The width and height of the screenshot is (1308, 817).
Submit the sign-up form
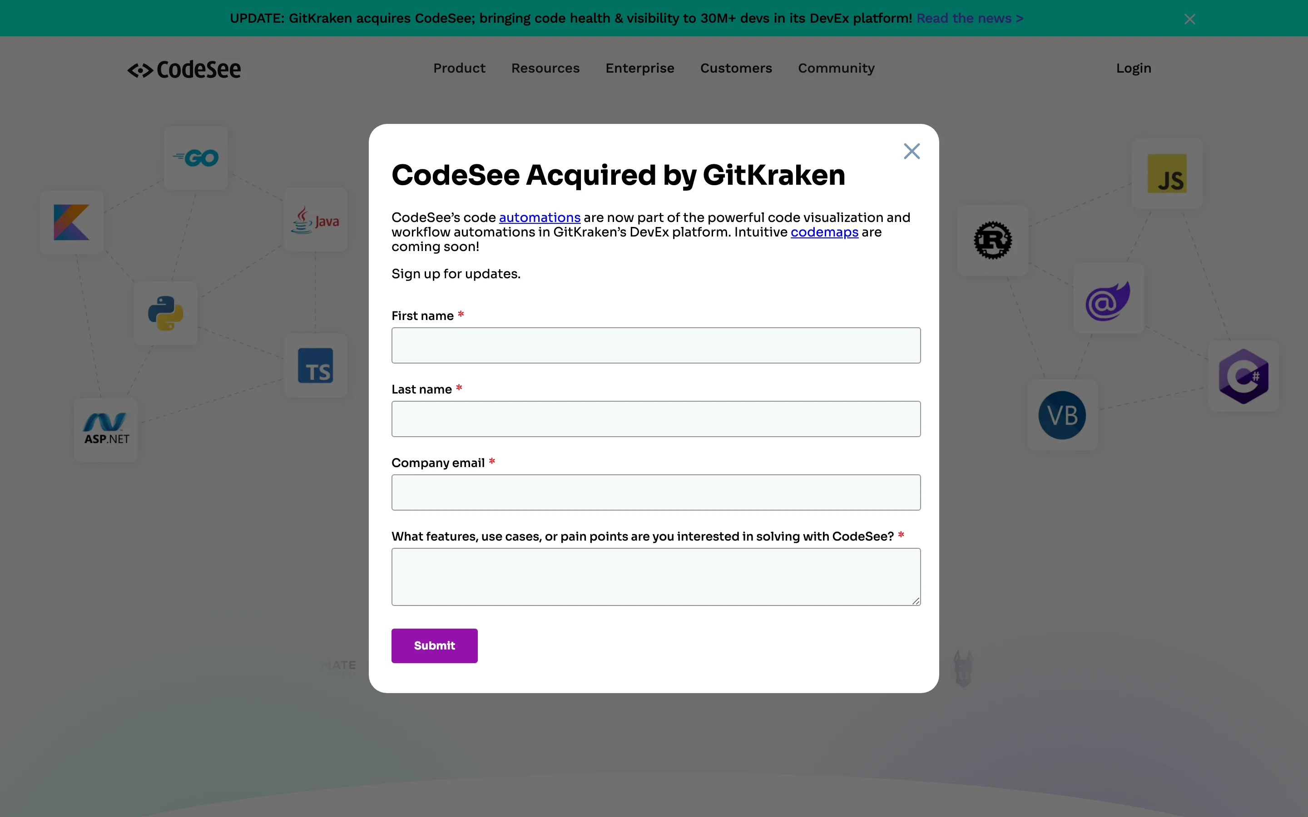pyautogui.click(x=434, y=645)
